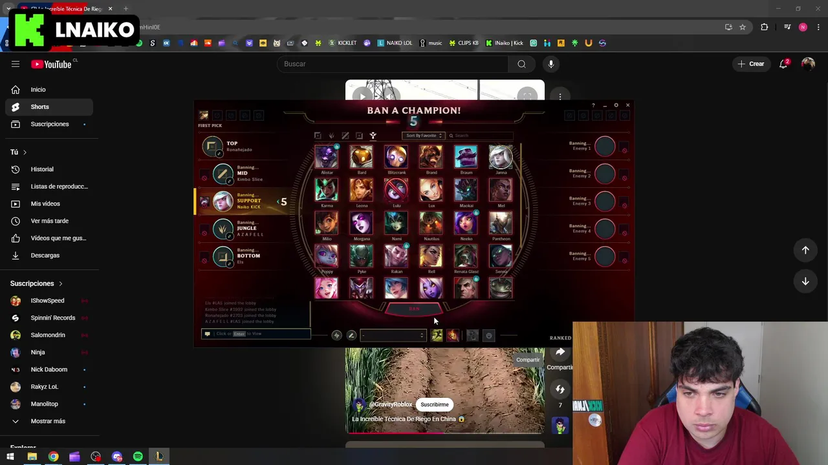This screenshot has height=465, width=828.
Task: Open Chrome from the taskbar
Action: point(53,457)
